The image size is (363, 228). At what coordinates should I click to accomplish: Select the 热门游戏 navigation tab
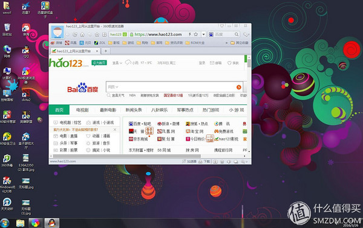[211, 110]
